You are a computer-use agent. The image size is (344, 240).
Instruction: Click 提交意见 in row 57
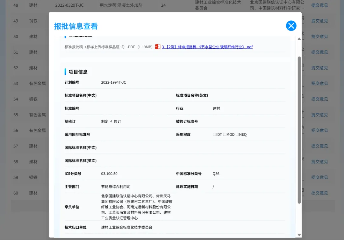pyautogui.click(x=319, y=146)
